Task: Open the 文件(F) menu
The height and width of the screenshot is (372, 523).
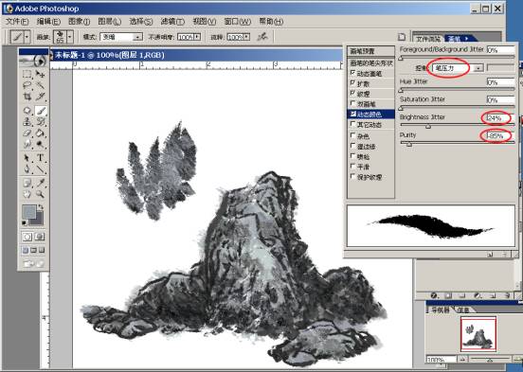Action: point(17,22)
